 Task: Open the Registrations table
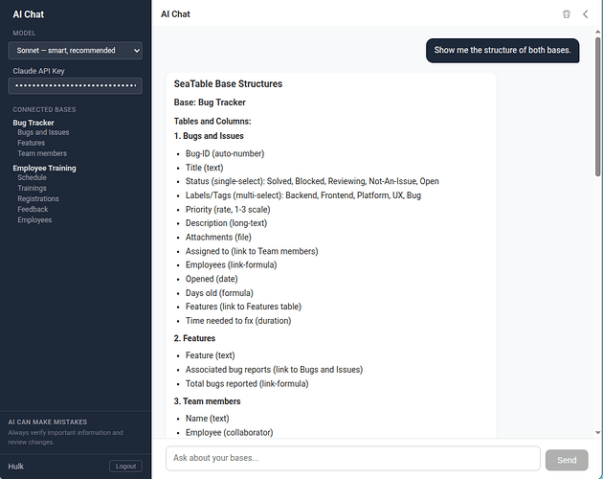[x=38, y=198]
